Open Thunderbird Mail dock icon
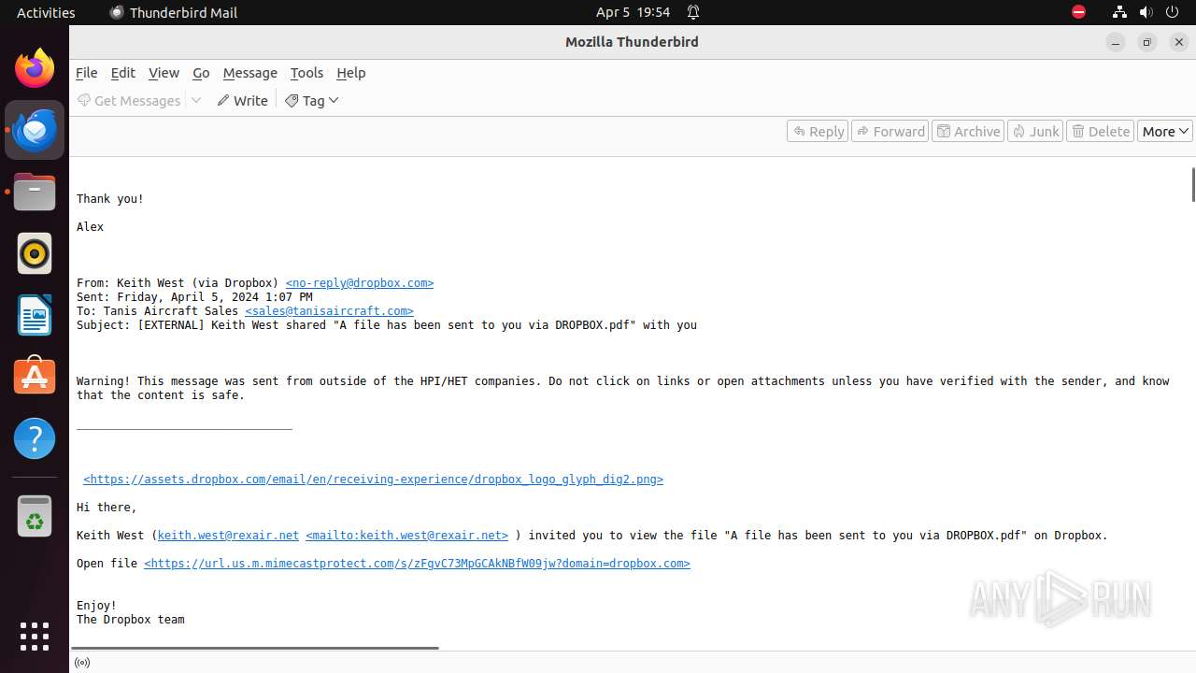 click(35, 130)
